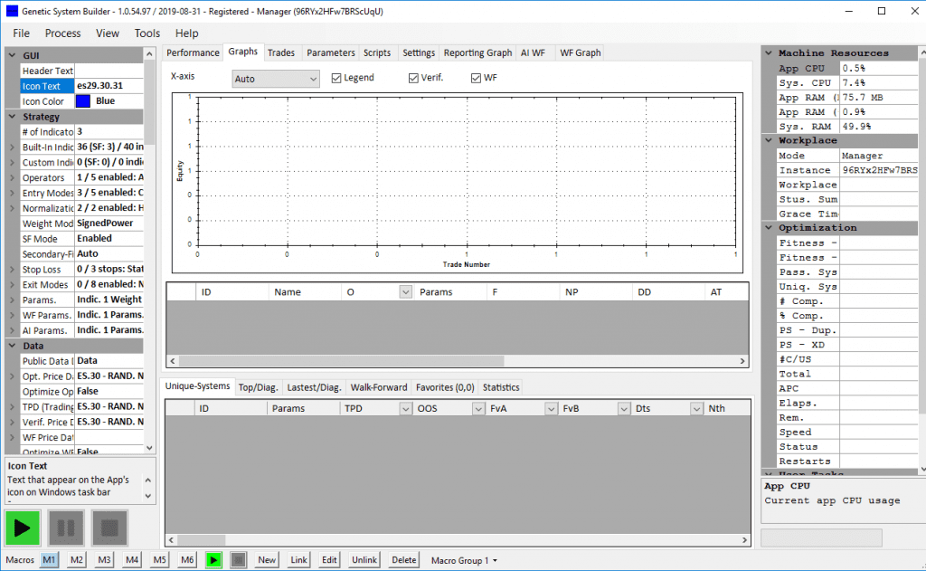Open the O column filter dropdown arrow
Image resolution: width=926 pixels, height=571 pixels.
point(405,292)
